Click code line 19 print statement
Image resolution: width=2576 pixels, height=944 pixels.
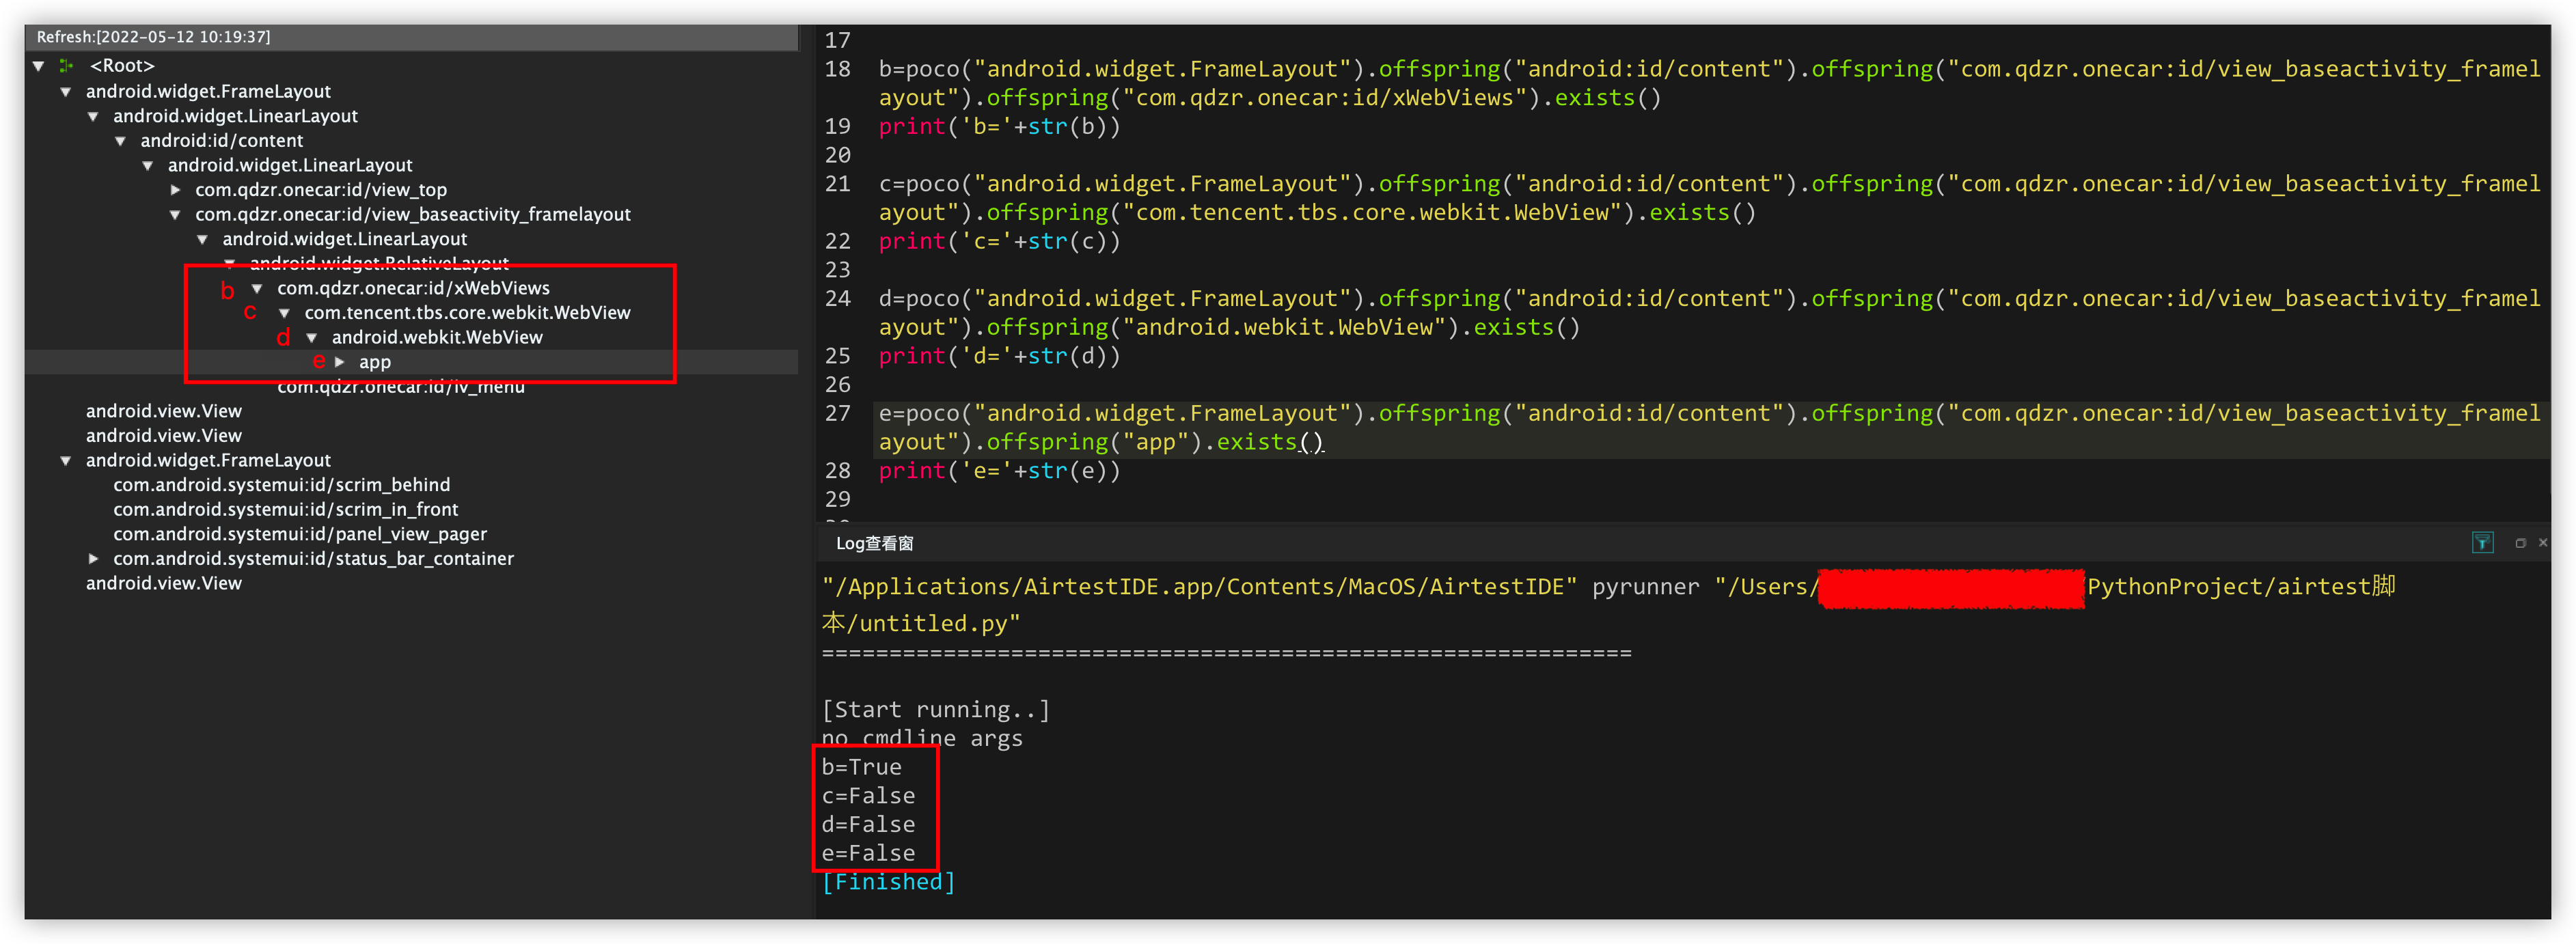click(999, 127)
